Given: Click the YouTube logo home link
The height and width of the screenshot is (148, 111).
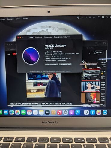Looking at the screenshot, I should (x=14, y=54).
